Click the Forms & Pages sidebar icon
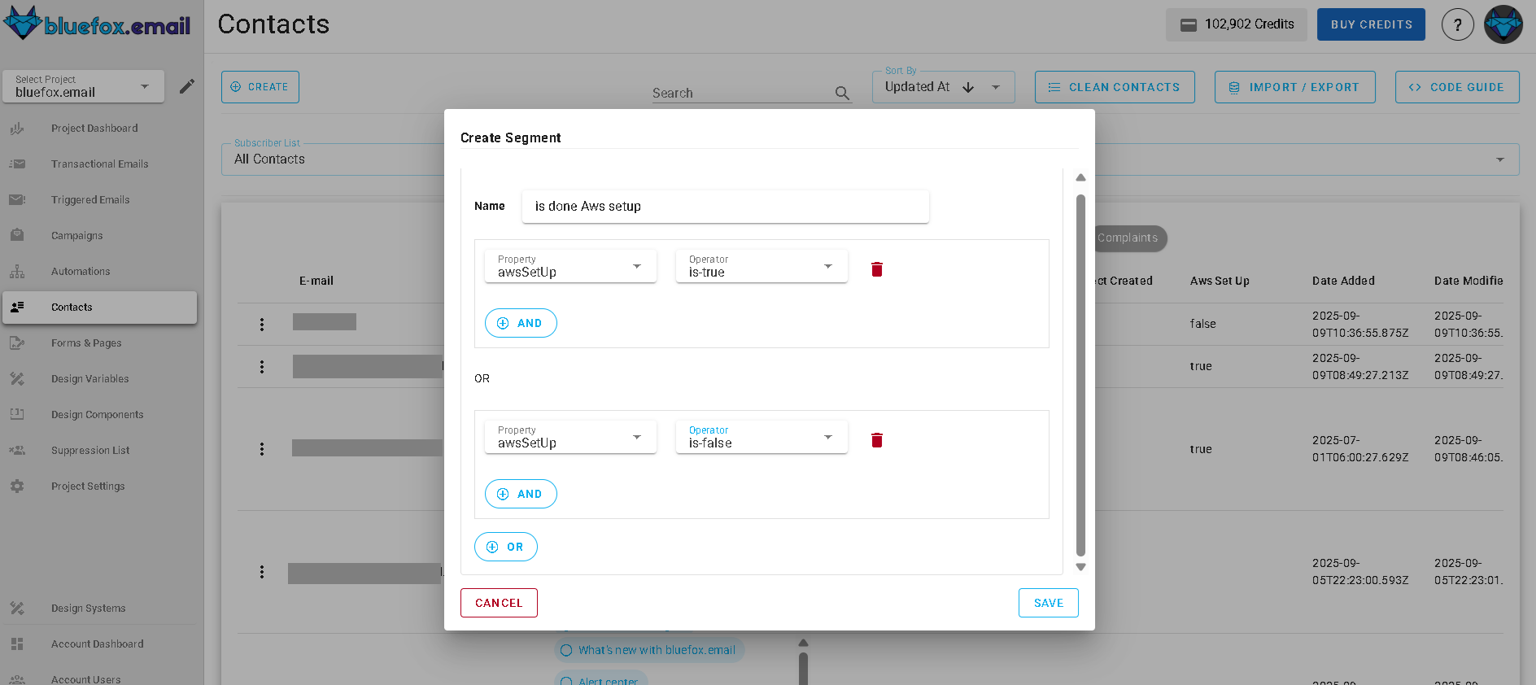 click(x=17, y=343)
